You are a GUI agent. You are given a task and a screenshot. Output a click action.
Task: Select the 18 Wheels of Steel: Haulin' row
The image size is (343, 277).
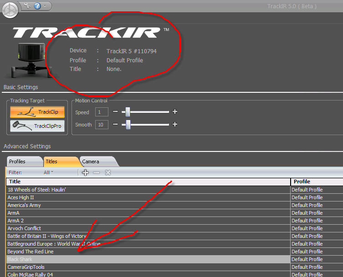coord(148,190)
